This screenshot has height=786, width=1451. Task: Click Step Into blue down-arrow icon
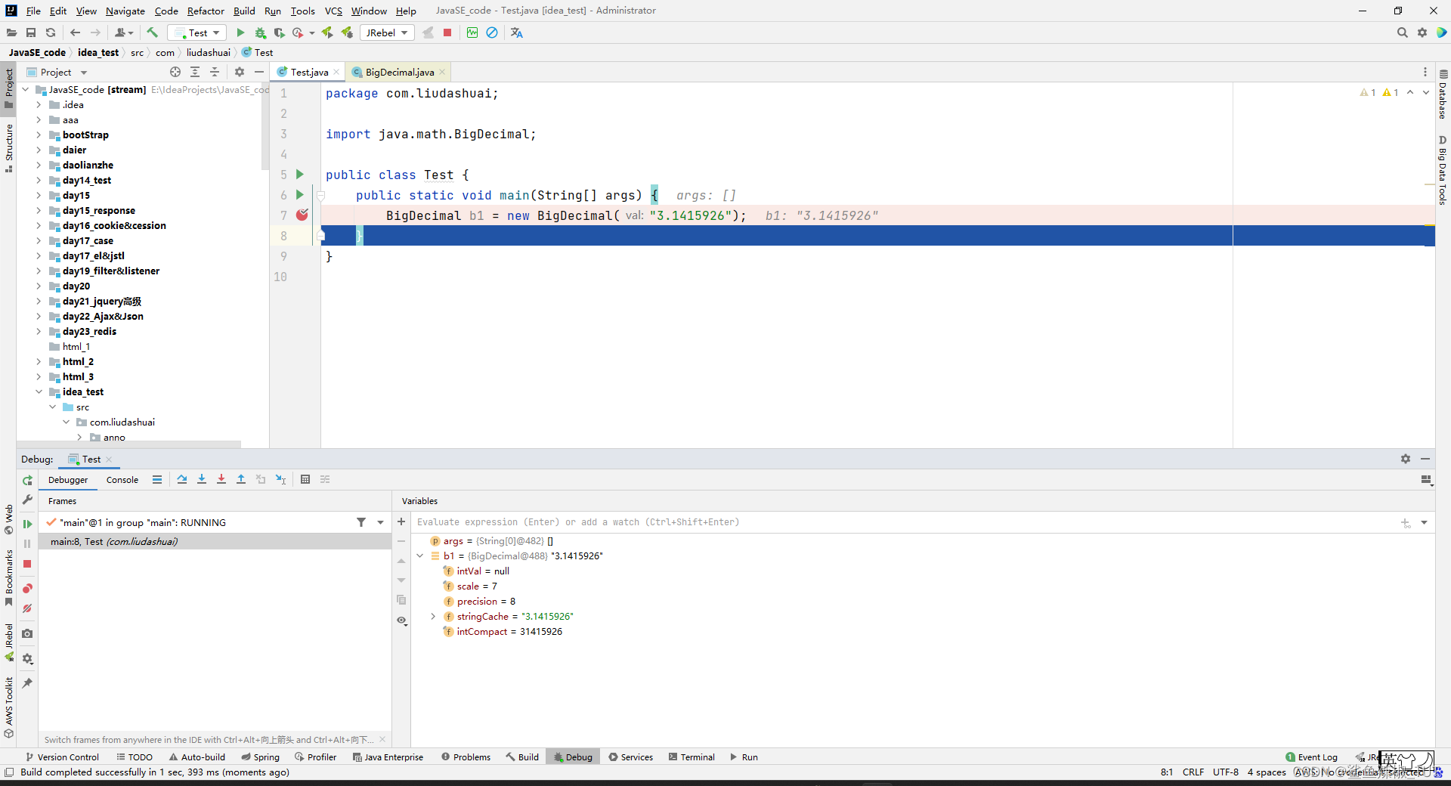(x=202, y=479)
